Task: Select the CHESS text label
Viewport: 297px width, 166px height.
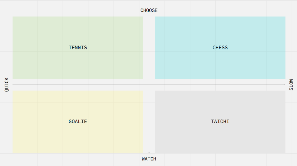Action: [220, 48]
